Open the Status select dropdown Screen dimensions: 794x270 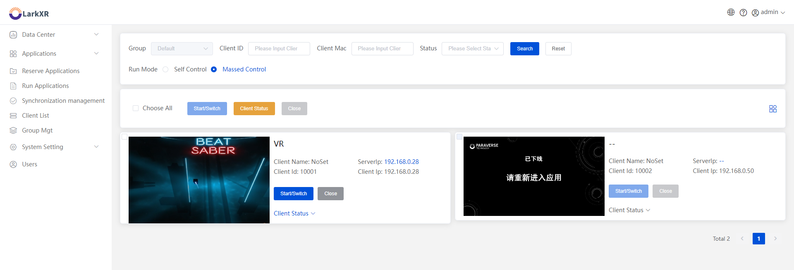pos(473,49)
